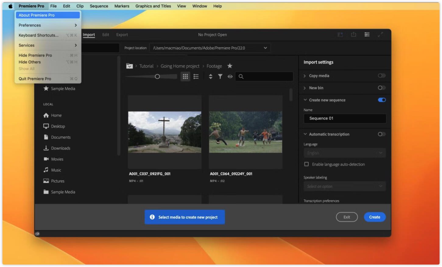Open the filter funnel icon

pyautogui.click(x=220, y=77)
